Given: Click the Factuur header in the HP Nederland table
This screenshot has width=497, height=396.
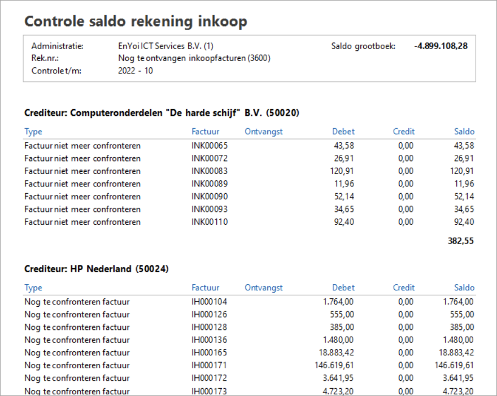Looking at the screenshot, I should pyautogui.click(x=205, y=288).
